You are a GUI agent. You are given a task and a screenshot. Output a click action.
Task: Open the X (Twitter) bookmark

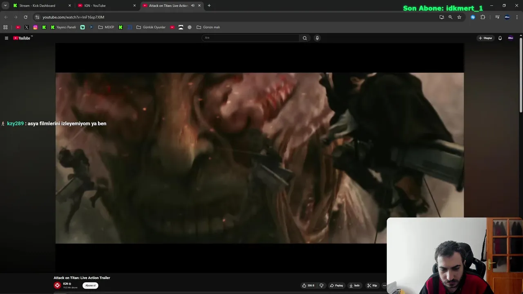pos(27,27)
